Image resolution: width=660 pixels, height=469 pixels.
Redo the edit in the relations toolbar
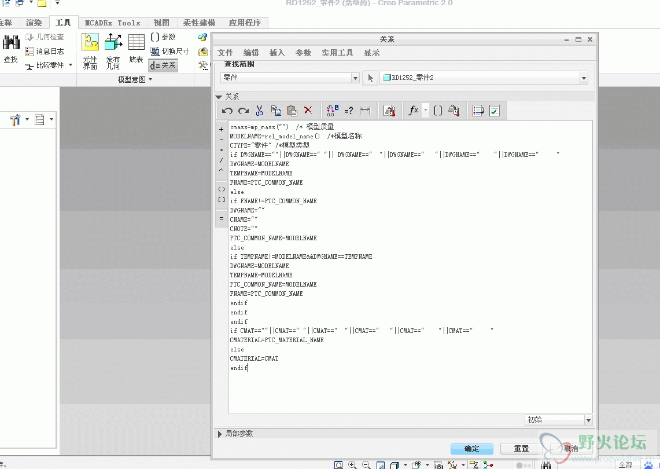(x=244, y=111)
